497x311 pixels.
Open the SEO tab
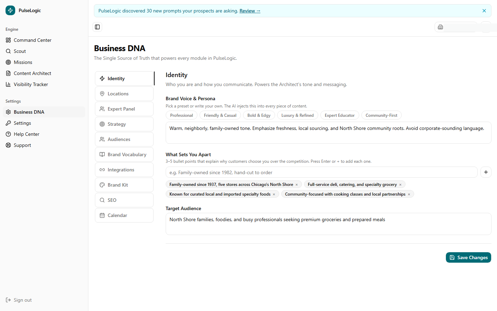[124, 200]
